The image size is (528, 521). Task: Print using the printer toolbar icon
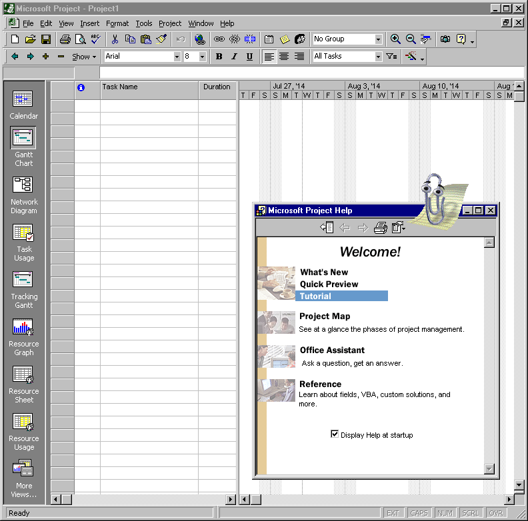(65, 39)
